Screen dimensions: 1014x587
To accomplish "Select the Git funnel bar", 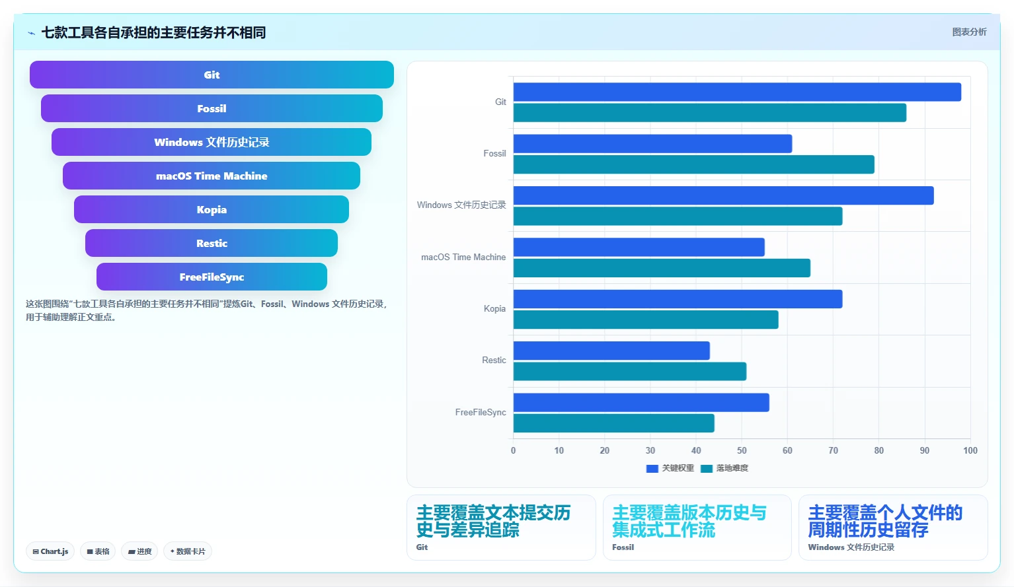I will (212, 75).
